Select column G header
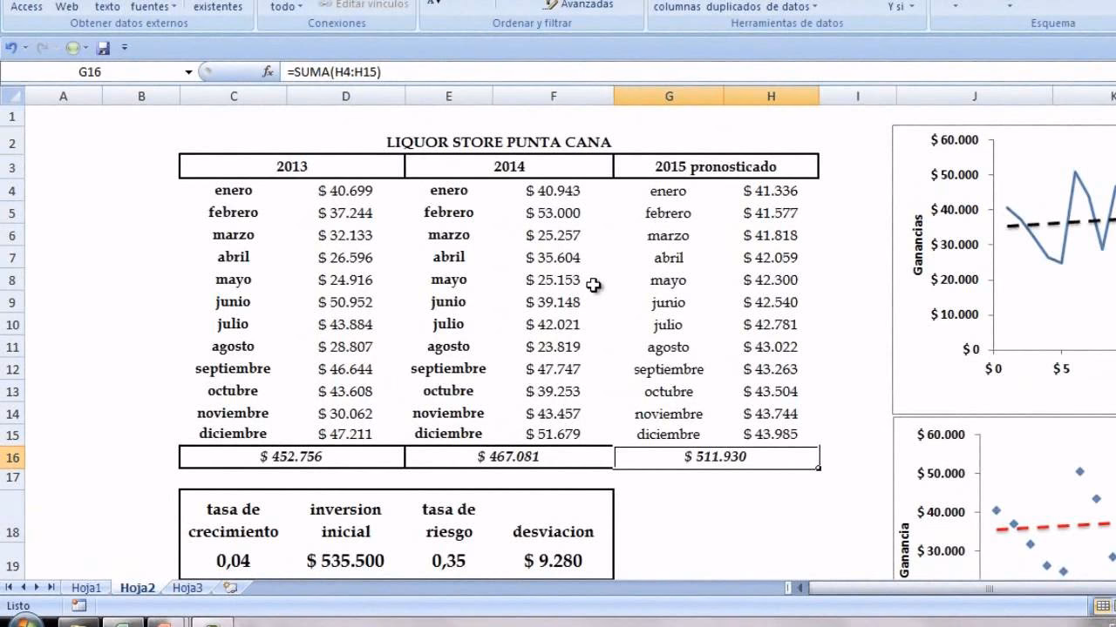The image size is (1116, 627). pyautogui.click(x=669, y=97)
